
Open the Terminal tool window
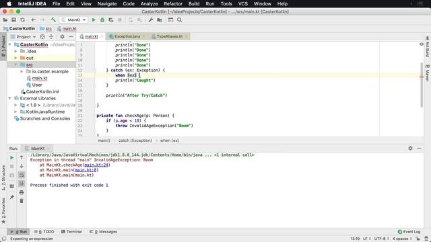coord(71,231)
